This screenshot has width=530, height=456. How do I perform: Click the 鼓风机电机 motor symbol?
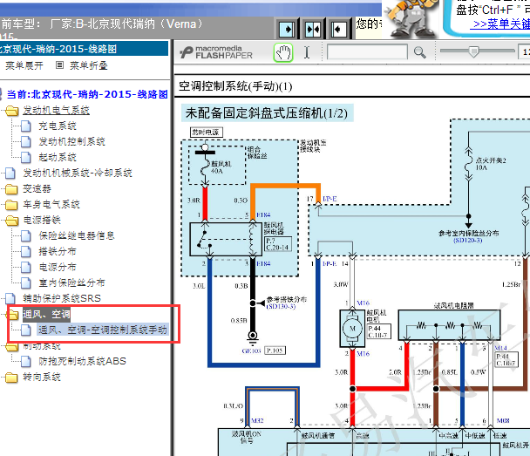[352, 328]
